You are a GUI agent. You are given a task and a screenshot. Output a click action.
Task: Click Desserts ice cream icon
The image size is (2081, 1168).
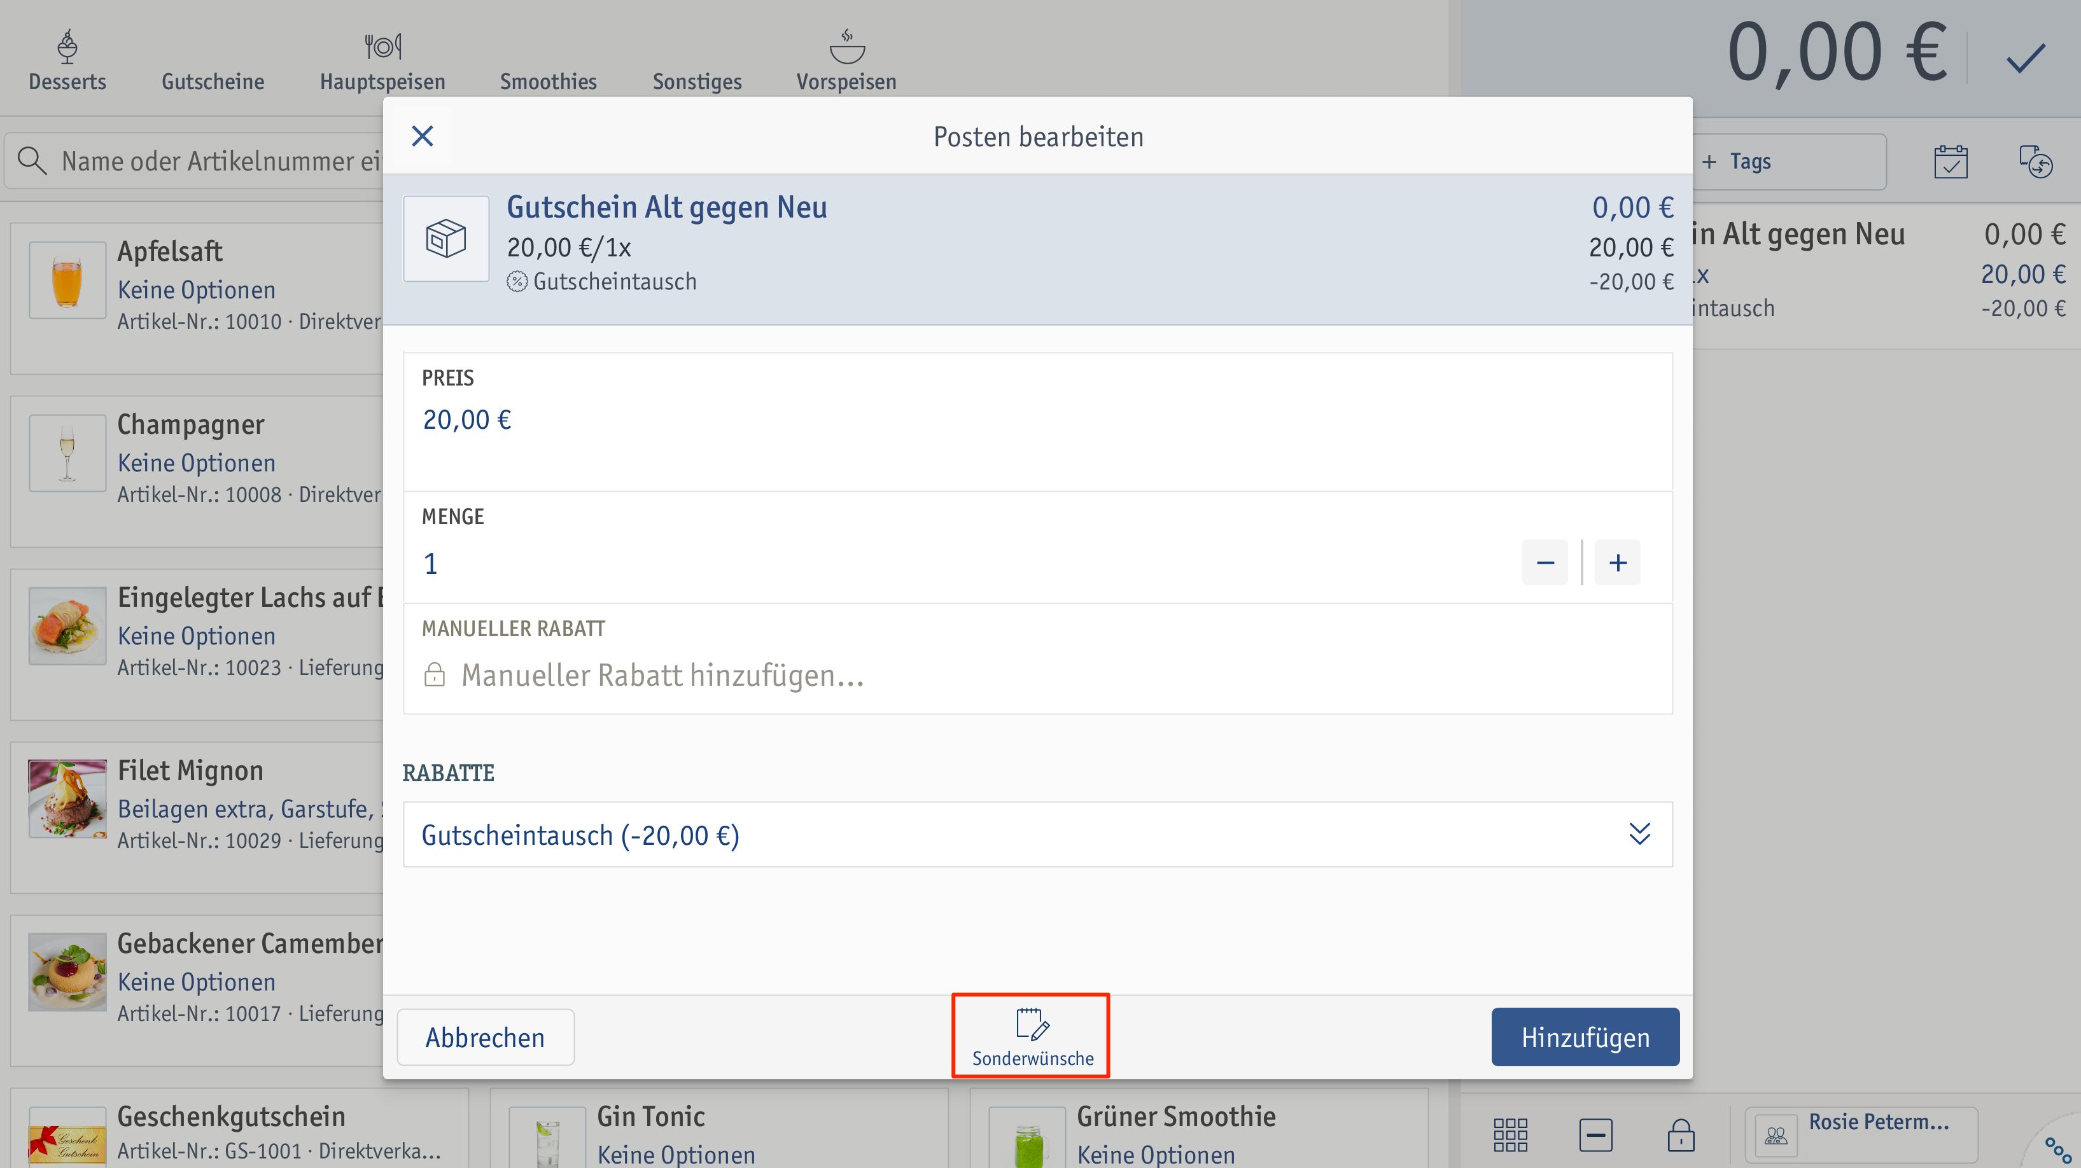[67, 46]
